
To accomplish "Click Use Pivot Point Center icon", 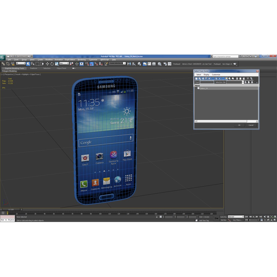I will tap(72, 64).
